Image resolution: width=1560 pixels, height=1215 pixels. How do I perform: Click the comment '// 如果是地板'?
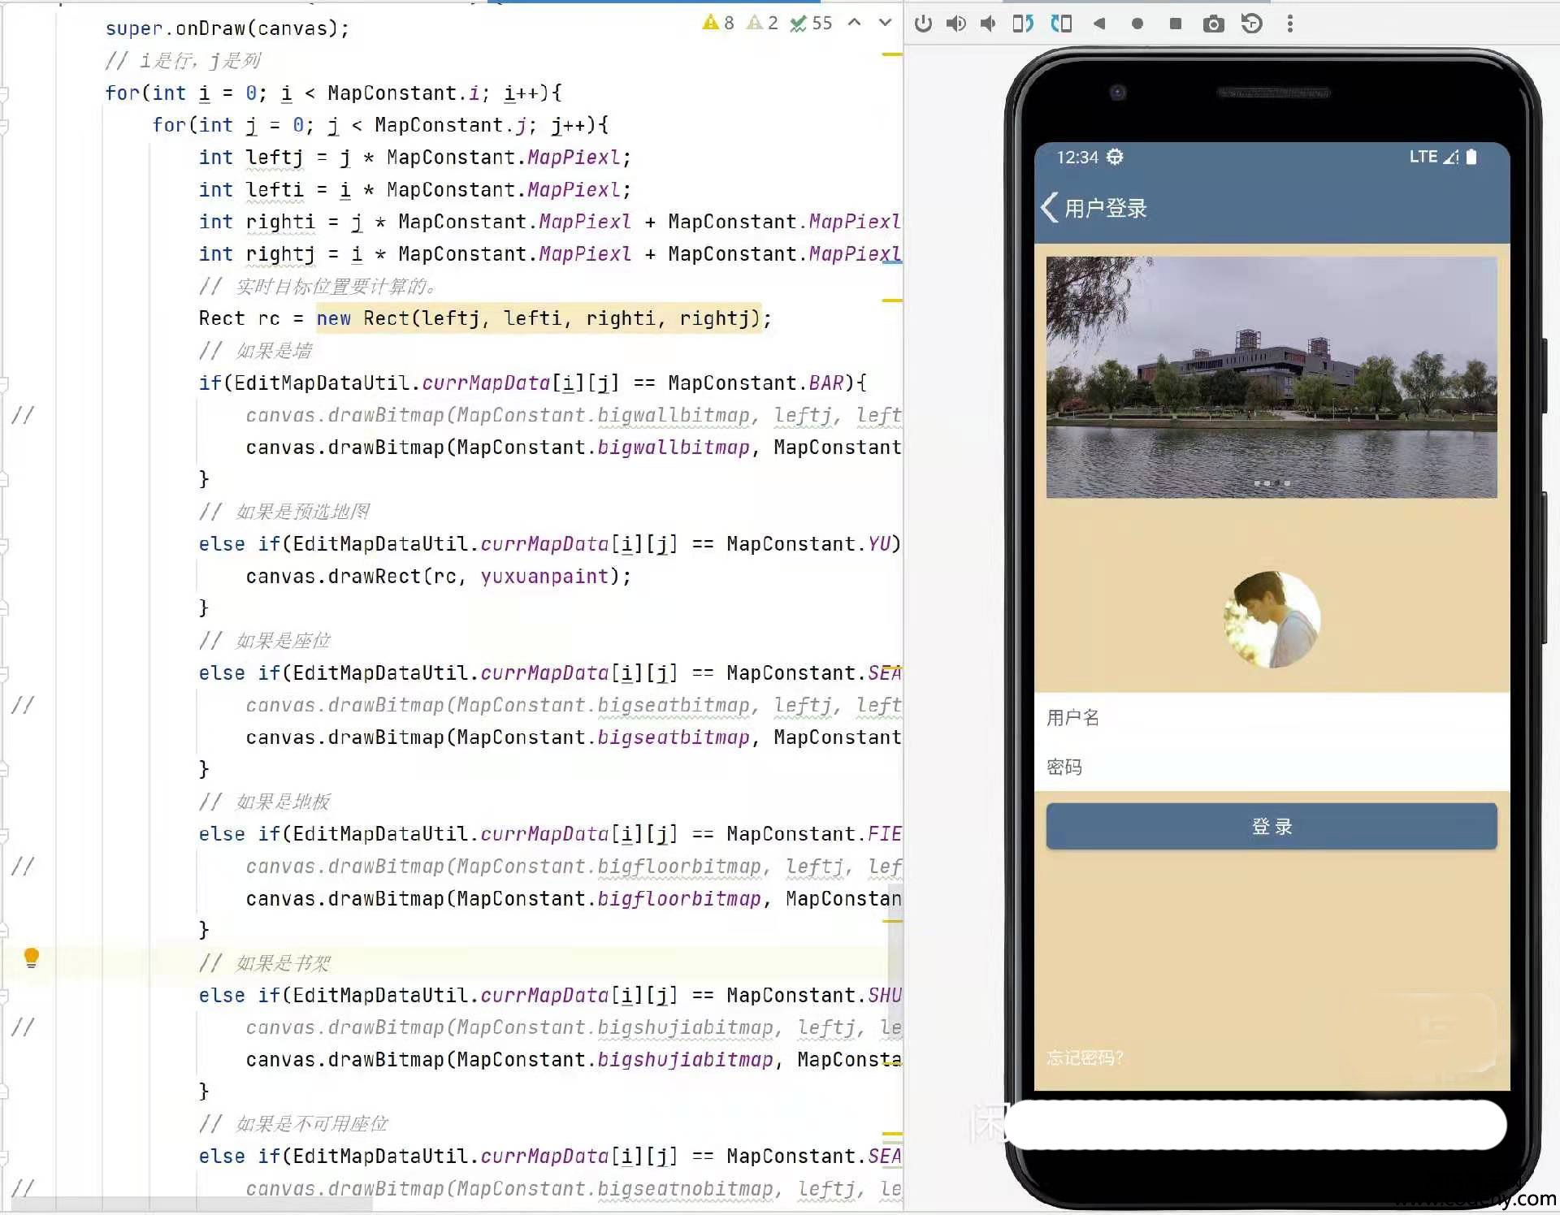tap(265, 802)
